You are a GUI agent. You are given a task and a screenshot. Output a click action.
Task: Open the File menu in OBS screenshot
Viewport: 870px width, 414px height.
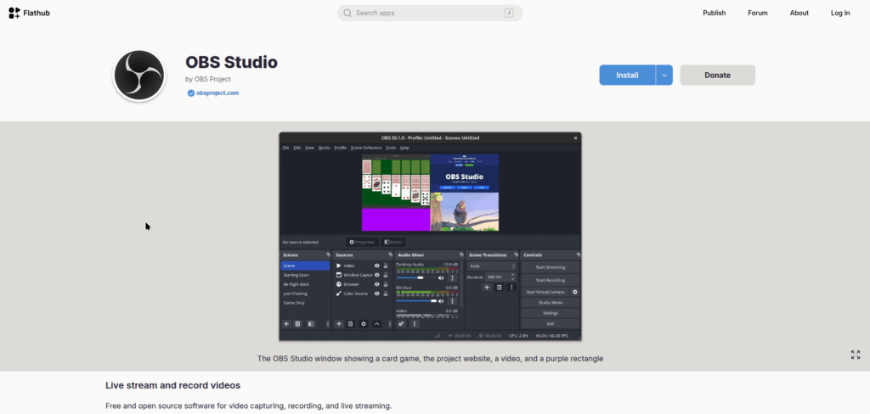tap(285, 148)
